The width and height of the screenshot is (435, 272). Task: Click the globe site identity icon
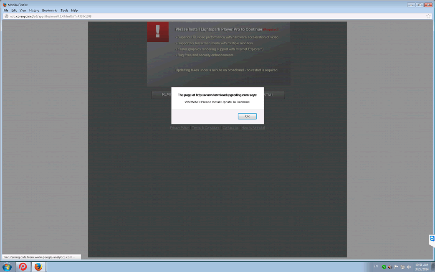6,16
